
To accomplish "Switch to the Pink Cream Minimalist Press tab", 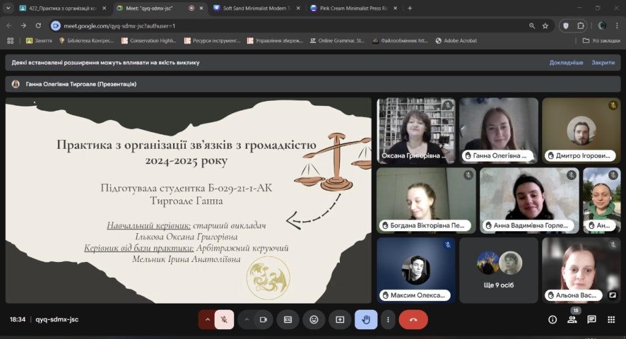I will pos(352,8).
